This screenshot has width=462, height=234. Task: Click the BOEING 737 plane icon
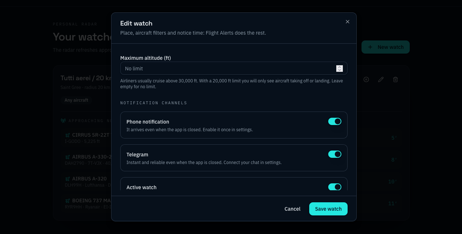[x=68, y=200]
